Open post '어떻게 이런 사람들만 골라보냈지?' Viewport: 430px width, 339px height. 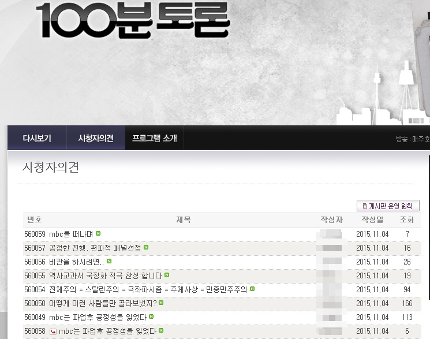point(103,303)
